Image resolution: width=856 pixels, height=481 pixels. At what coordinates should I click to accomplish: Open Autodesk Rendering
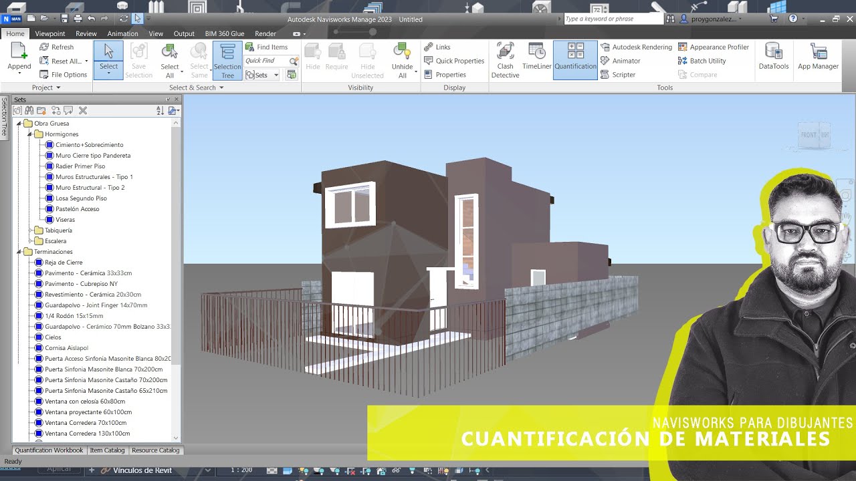(x=636, y=47)
